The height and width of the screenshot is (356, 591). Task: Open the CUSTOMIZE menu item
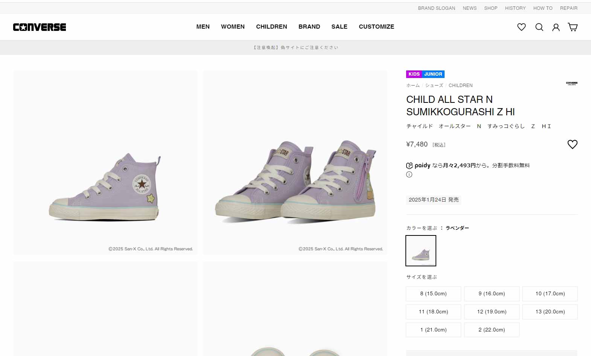[x=376, y=27]
